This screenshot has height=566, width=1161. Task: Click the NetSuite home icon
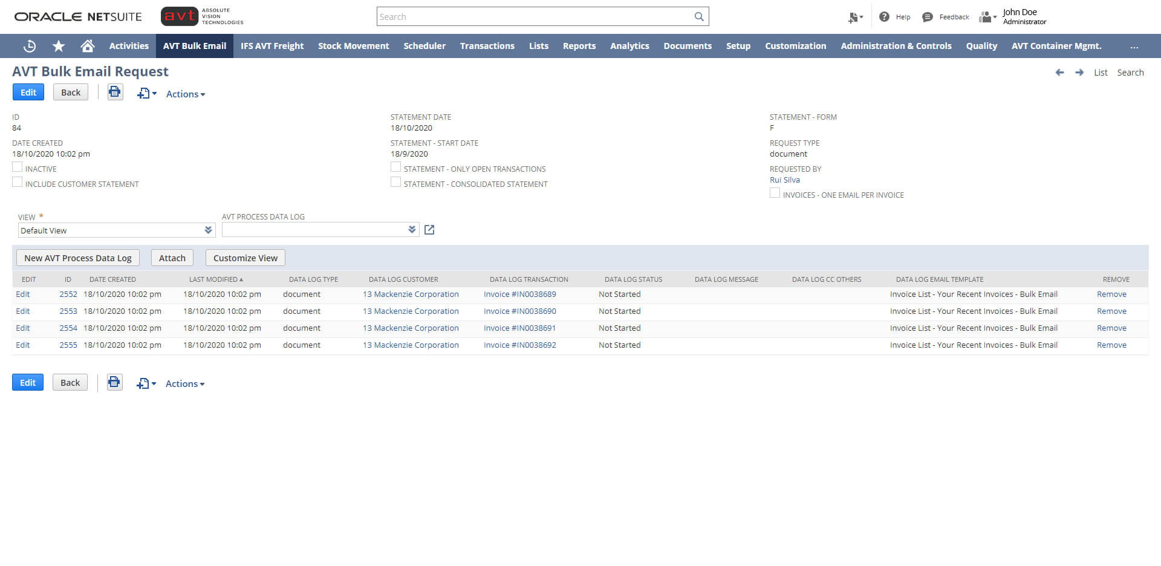tap(87, 45)
